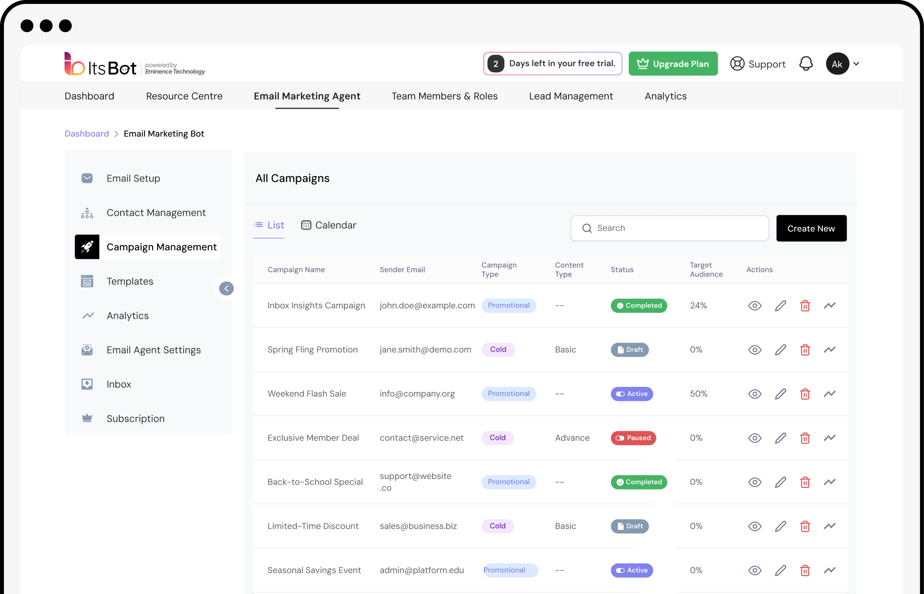Image resolution: width=924 pixels, height=594 pixels.
Task: Open Support from the header
Action: (758, 64)
